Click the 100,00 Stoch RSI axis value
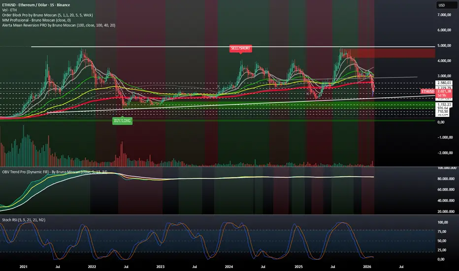 pyautogui.click(x=443, y=222)
